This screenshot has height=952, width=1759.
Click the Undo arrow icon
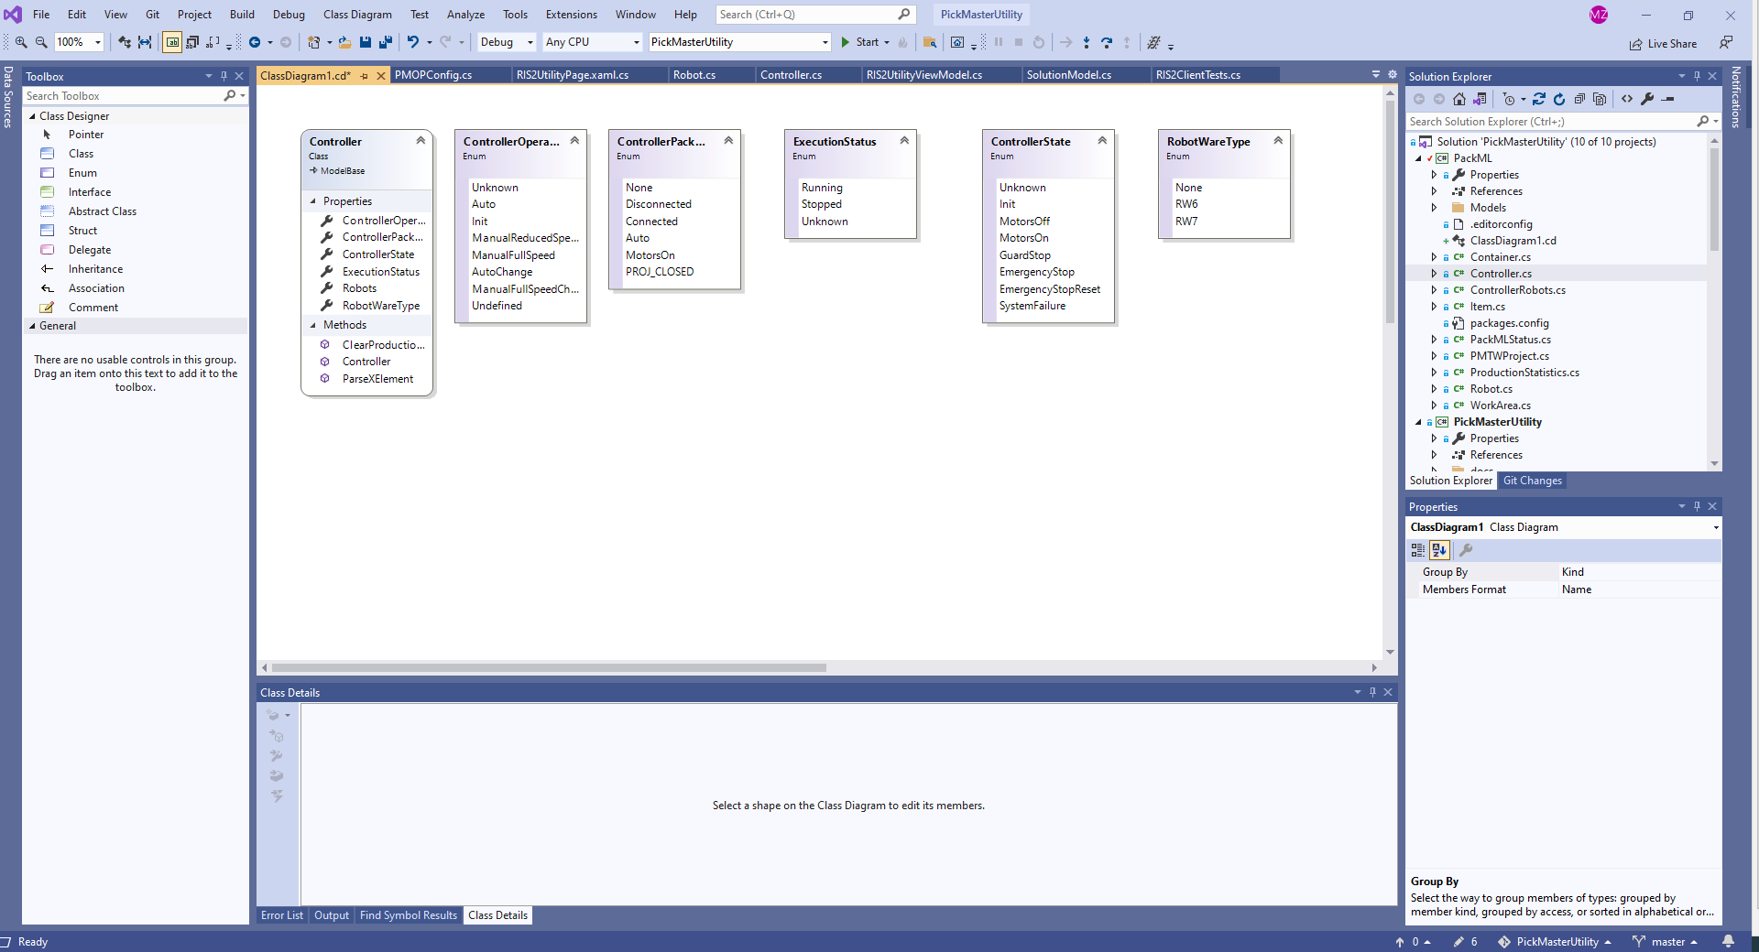[x=413, y=42]
